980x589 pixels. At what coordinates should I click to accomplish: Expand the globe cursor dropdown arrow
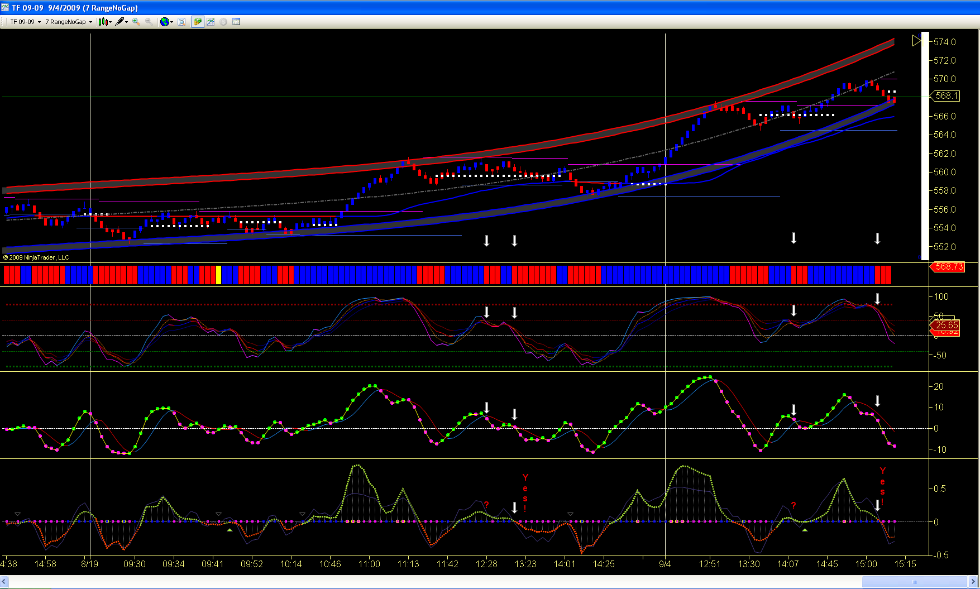(x=172, y=22)
